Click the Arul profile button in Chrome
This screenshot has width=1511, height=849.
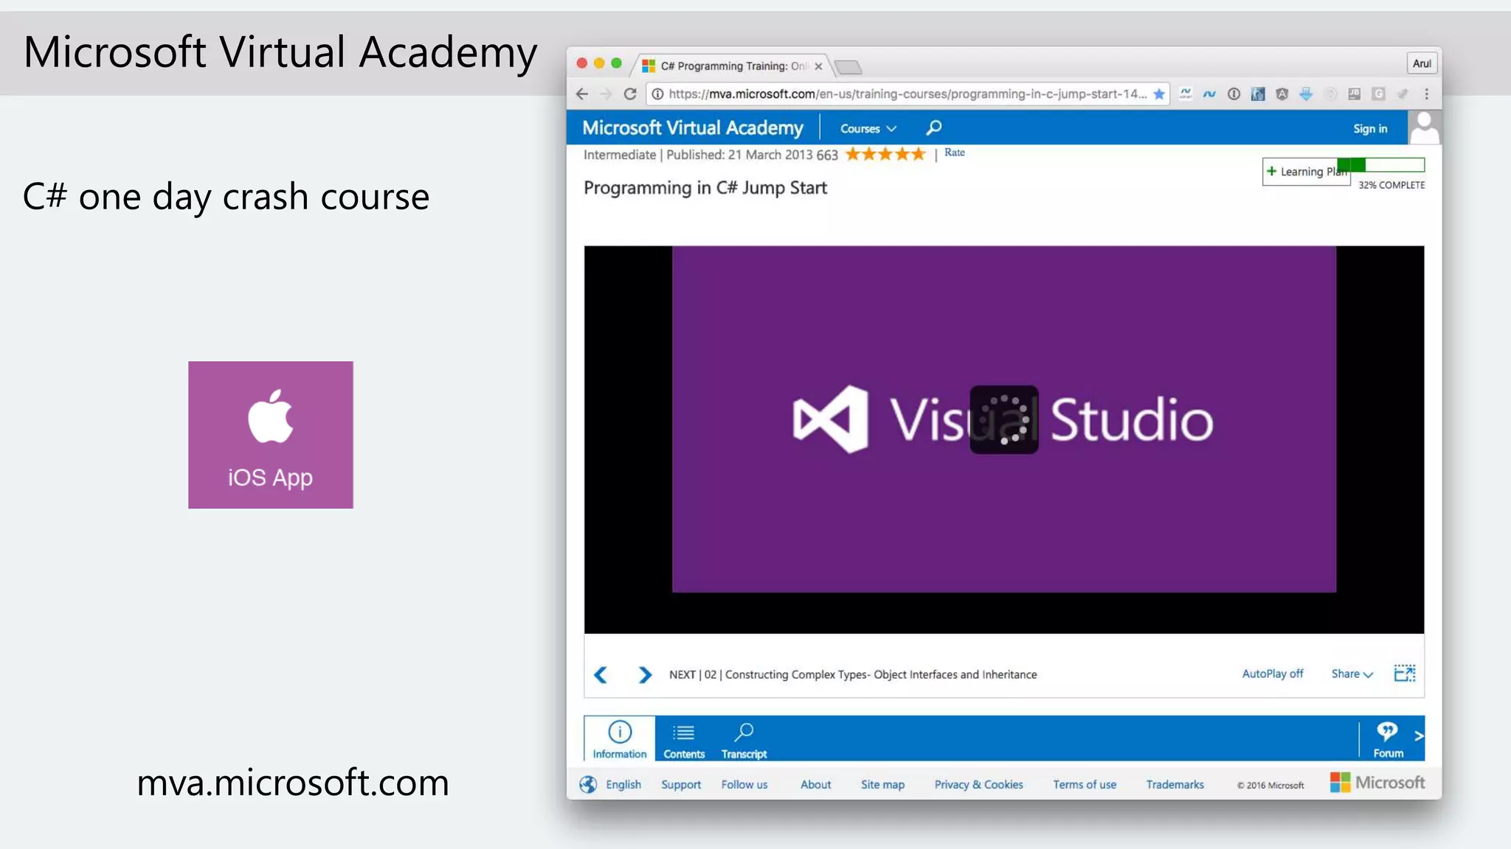(1422, 64)
